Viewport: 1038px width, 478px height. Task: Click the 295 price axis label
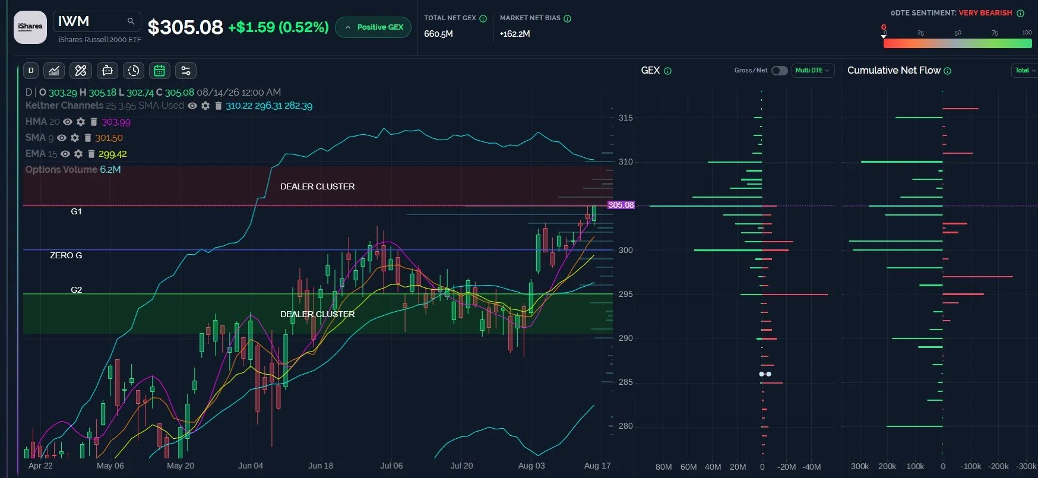626,294
